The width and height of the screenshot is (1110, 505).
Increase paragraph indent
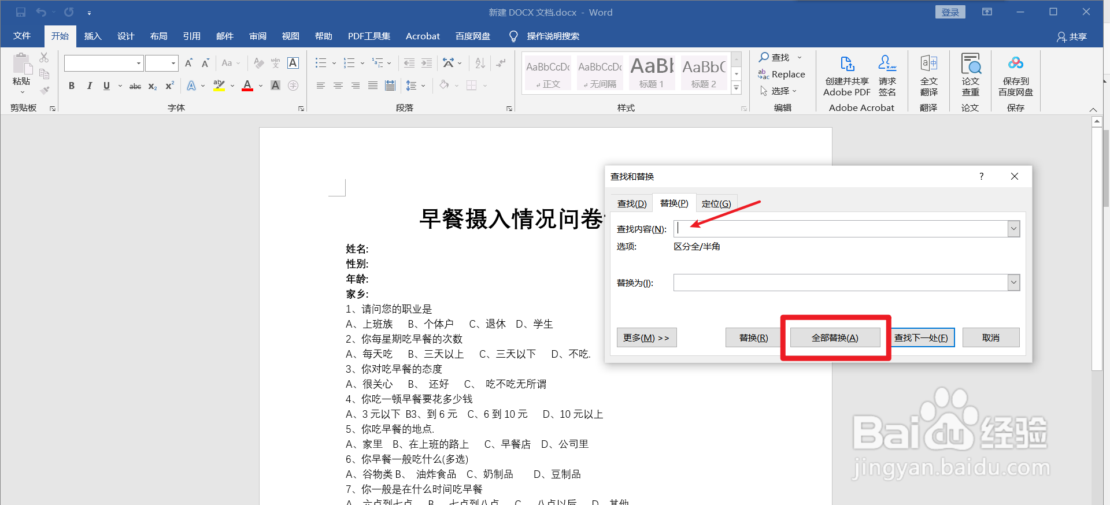(427, 63)
